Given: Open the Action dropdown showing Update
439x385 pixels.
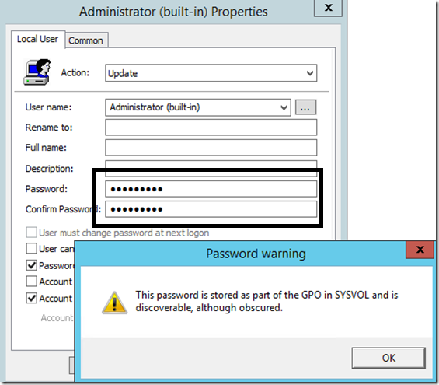Looking at the screenshot, I should click(211, 73).
